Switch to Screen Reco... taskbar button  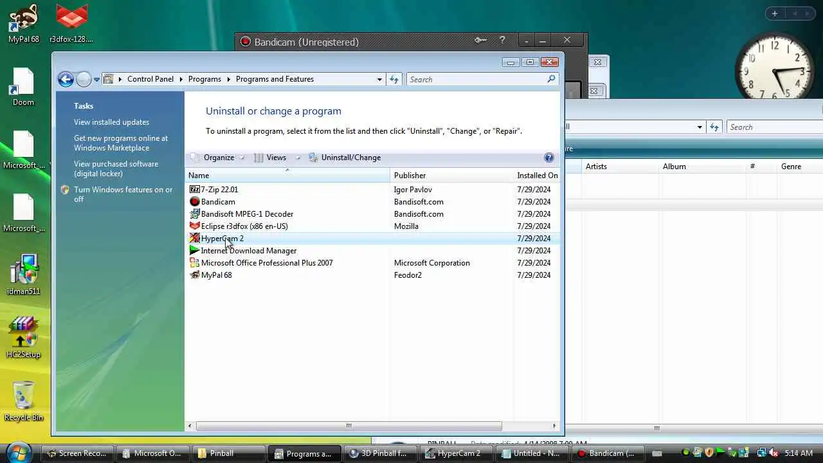click(78, 453)
